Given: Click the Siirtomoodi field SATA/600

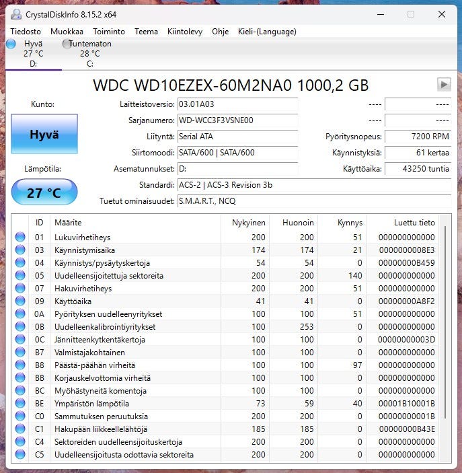Looking at the screenshot, I should point(237,153).
